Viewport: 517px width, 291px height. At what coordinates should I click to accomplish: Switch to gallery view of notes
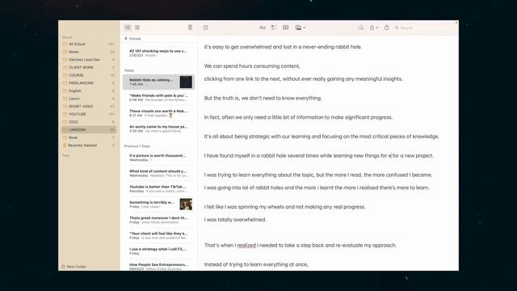(137, 27)
